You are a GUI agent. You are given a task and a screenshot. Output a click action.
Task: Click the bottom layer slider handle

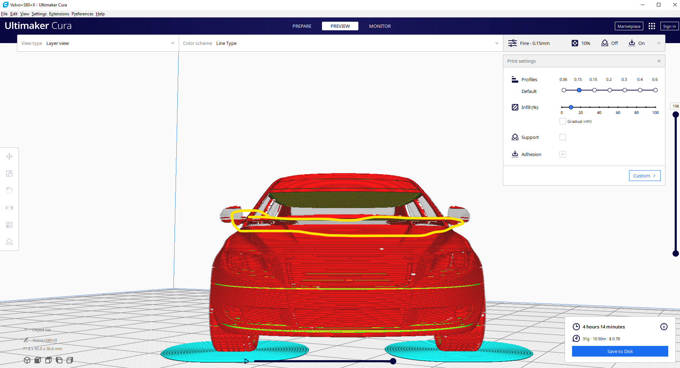coord(675,254)
